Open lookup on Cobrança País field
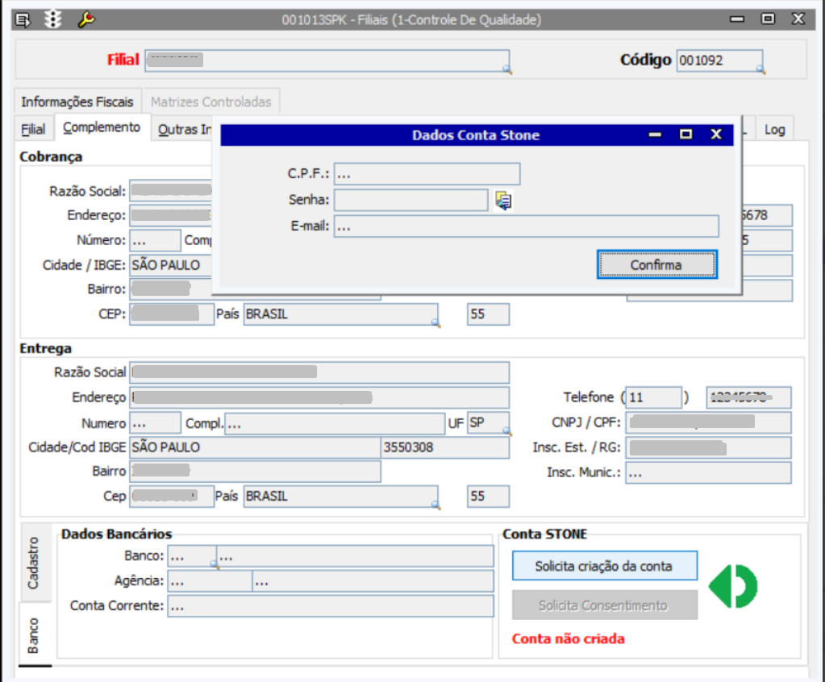The width and height of the screenshot is (825, 682). point(435,322)
